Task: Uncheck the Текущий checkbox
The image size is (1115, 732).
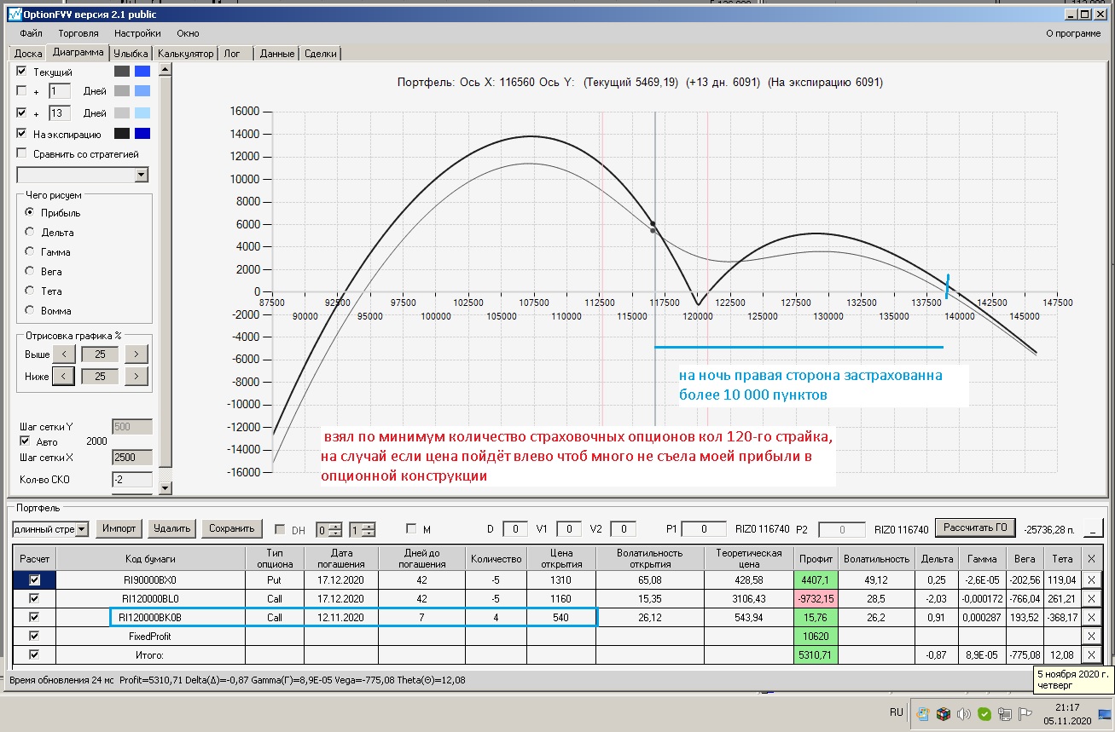Action: click(22, 72)
